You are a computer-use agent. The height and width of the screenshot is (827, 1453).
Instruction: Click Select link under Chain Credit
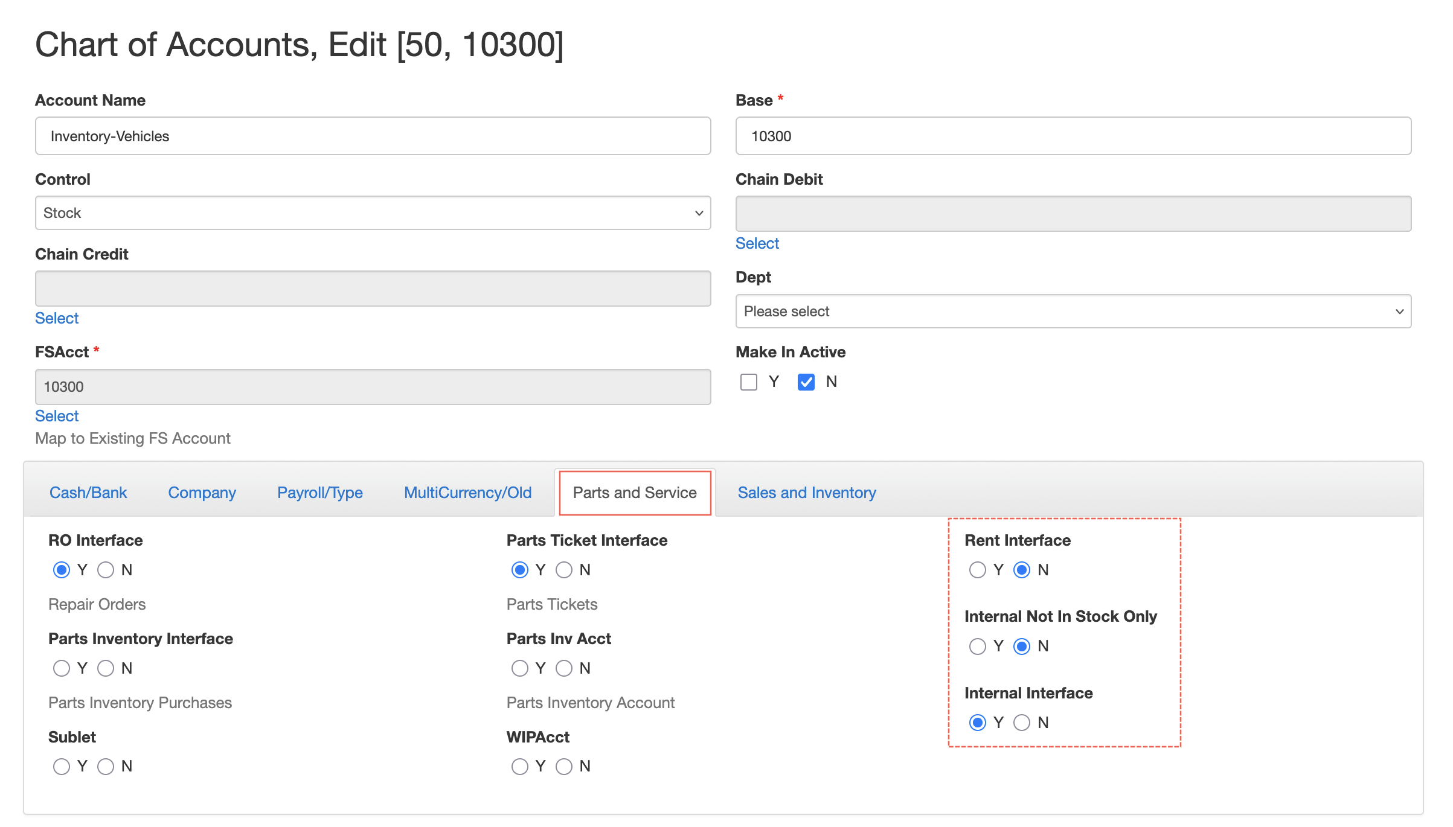57,318
